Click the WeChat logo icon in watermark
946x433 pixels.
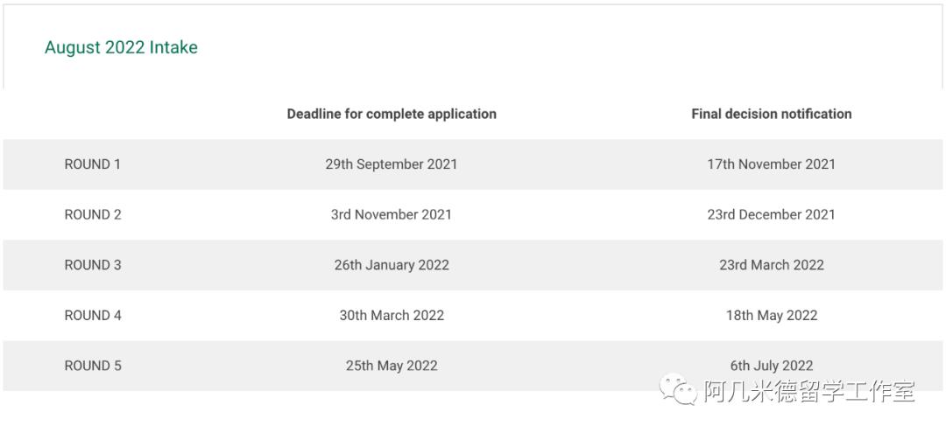679,390
